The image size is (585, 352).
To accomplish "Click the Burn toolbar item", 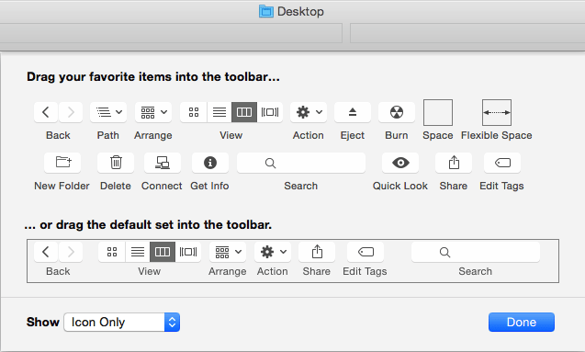I will pos(397,112).
